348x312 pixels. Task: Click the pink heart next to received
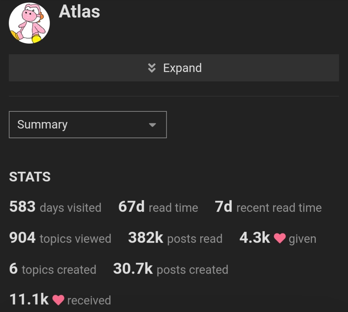tap(58, 300)
